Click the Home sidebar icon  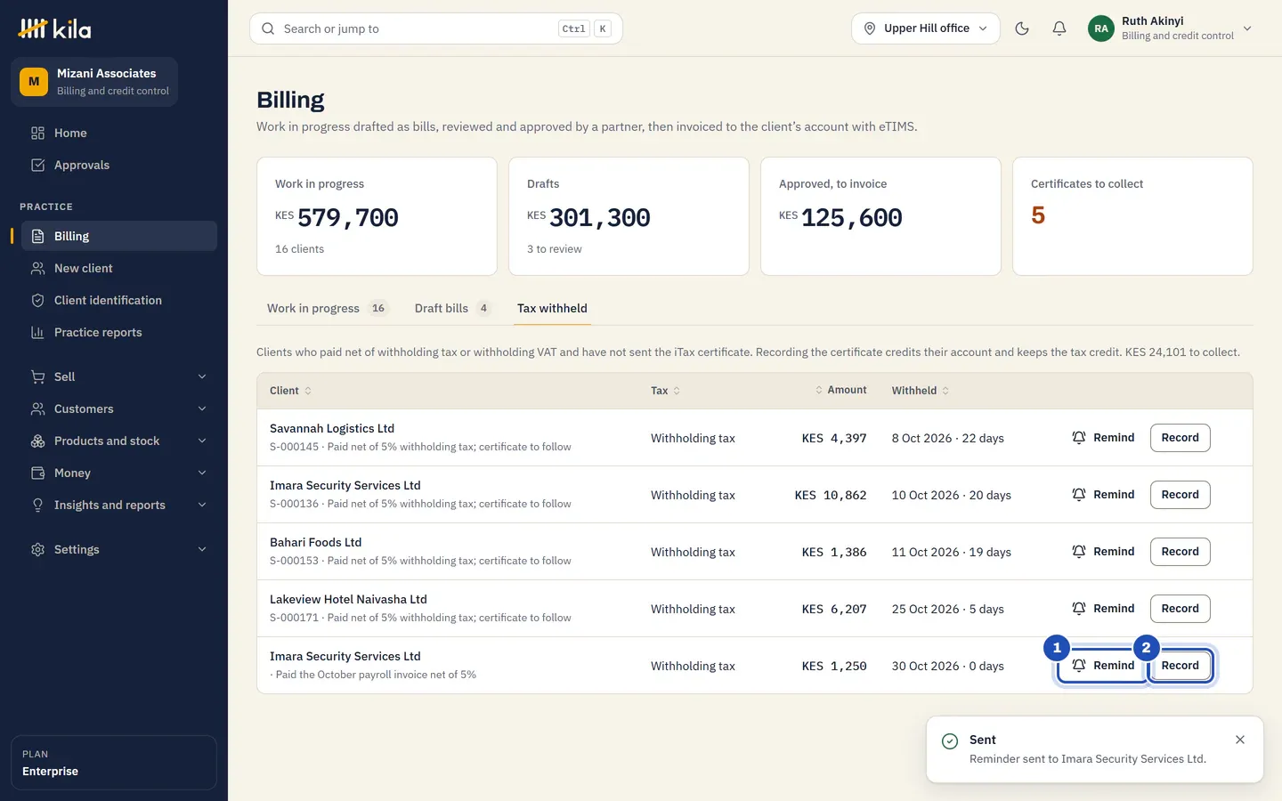(37, 133)
